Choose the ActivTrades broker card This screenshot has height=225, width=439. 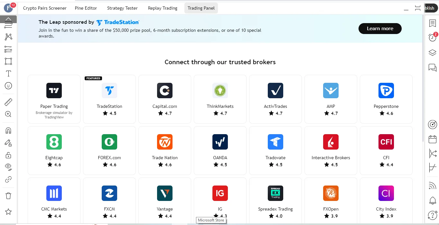point(276,99)
